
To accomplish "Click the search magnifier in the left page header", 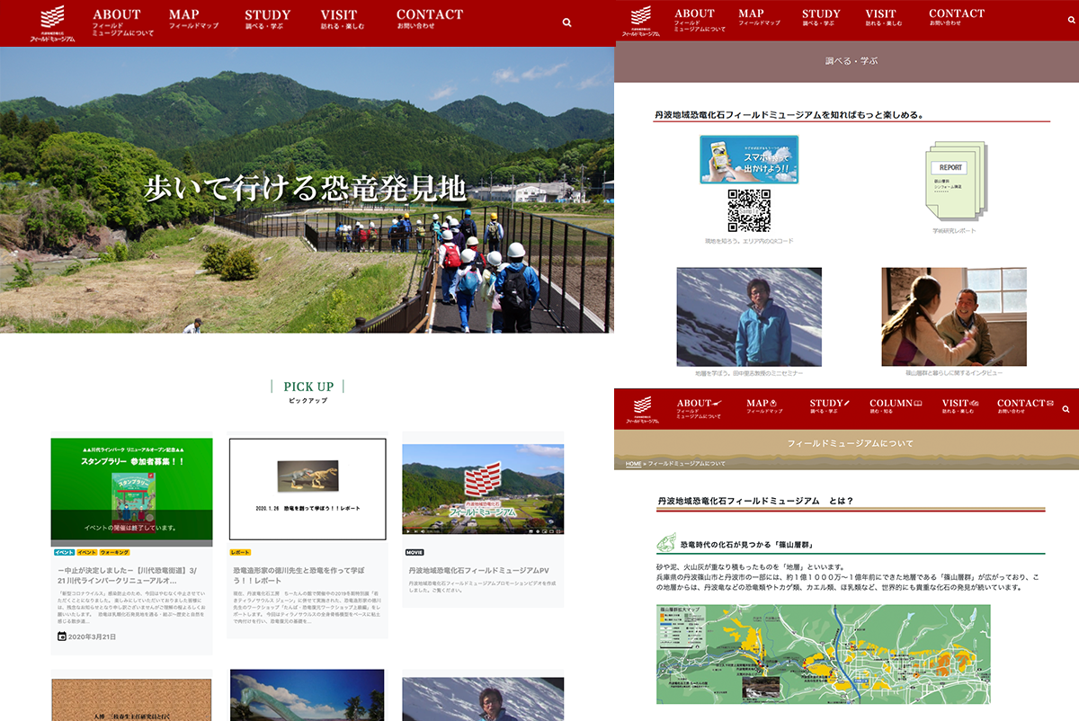I will click(566, 22).
